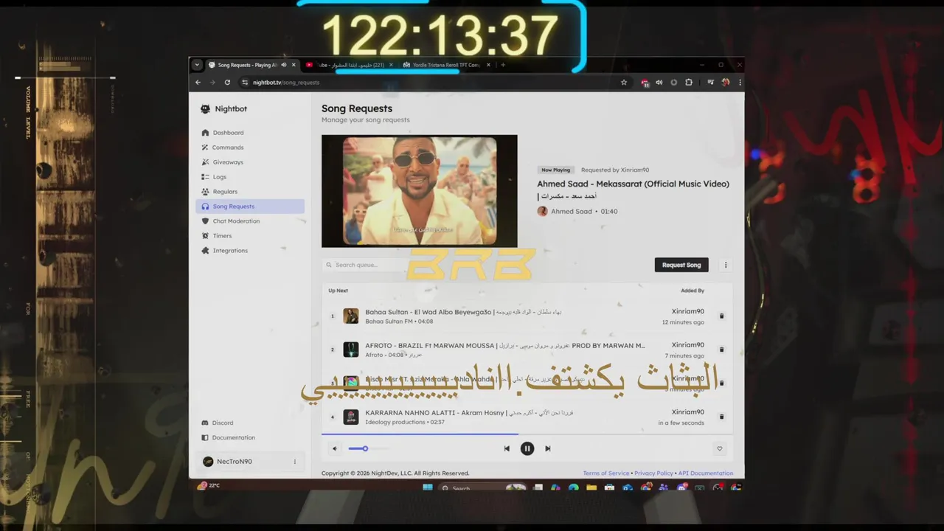Click AFROTO - BRAZIL song thumbnail

351,350
